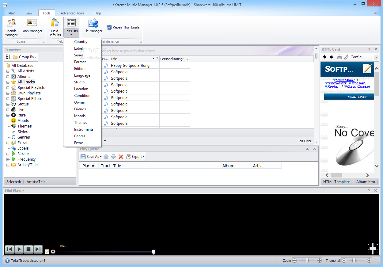The height and width of the screenshot is (267, 383).
Task: Go forward in HTML Card panel
Action: 332,57
